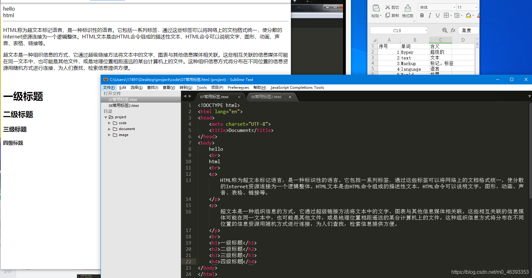Image resolution: width=532 pixels, height=278 pixels.
Task: Click cell containing Markup in spreadsheet
Action: [x=415, y=63]
